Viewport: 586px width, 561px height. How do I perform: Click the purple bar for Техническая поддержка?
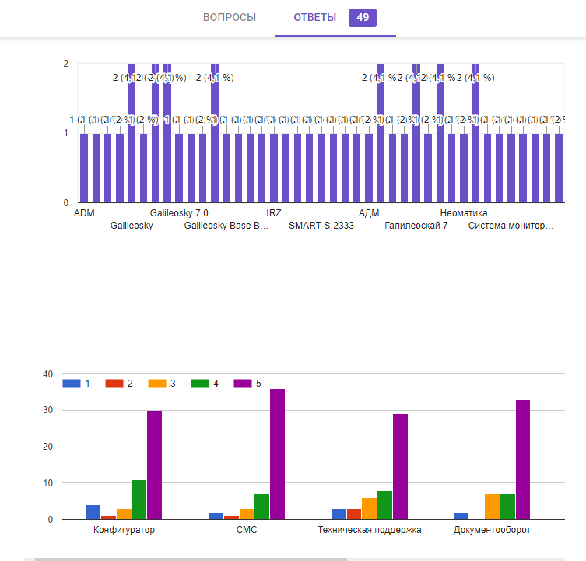point(400,466)
